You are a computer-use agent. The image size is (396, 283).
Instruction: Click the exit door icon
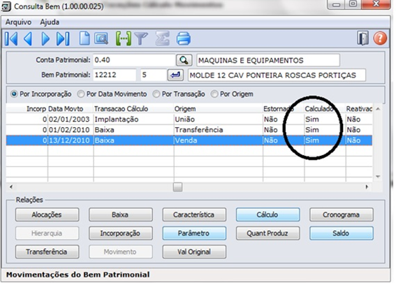pyautogui.click(x=363, y=38)
